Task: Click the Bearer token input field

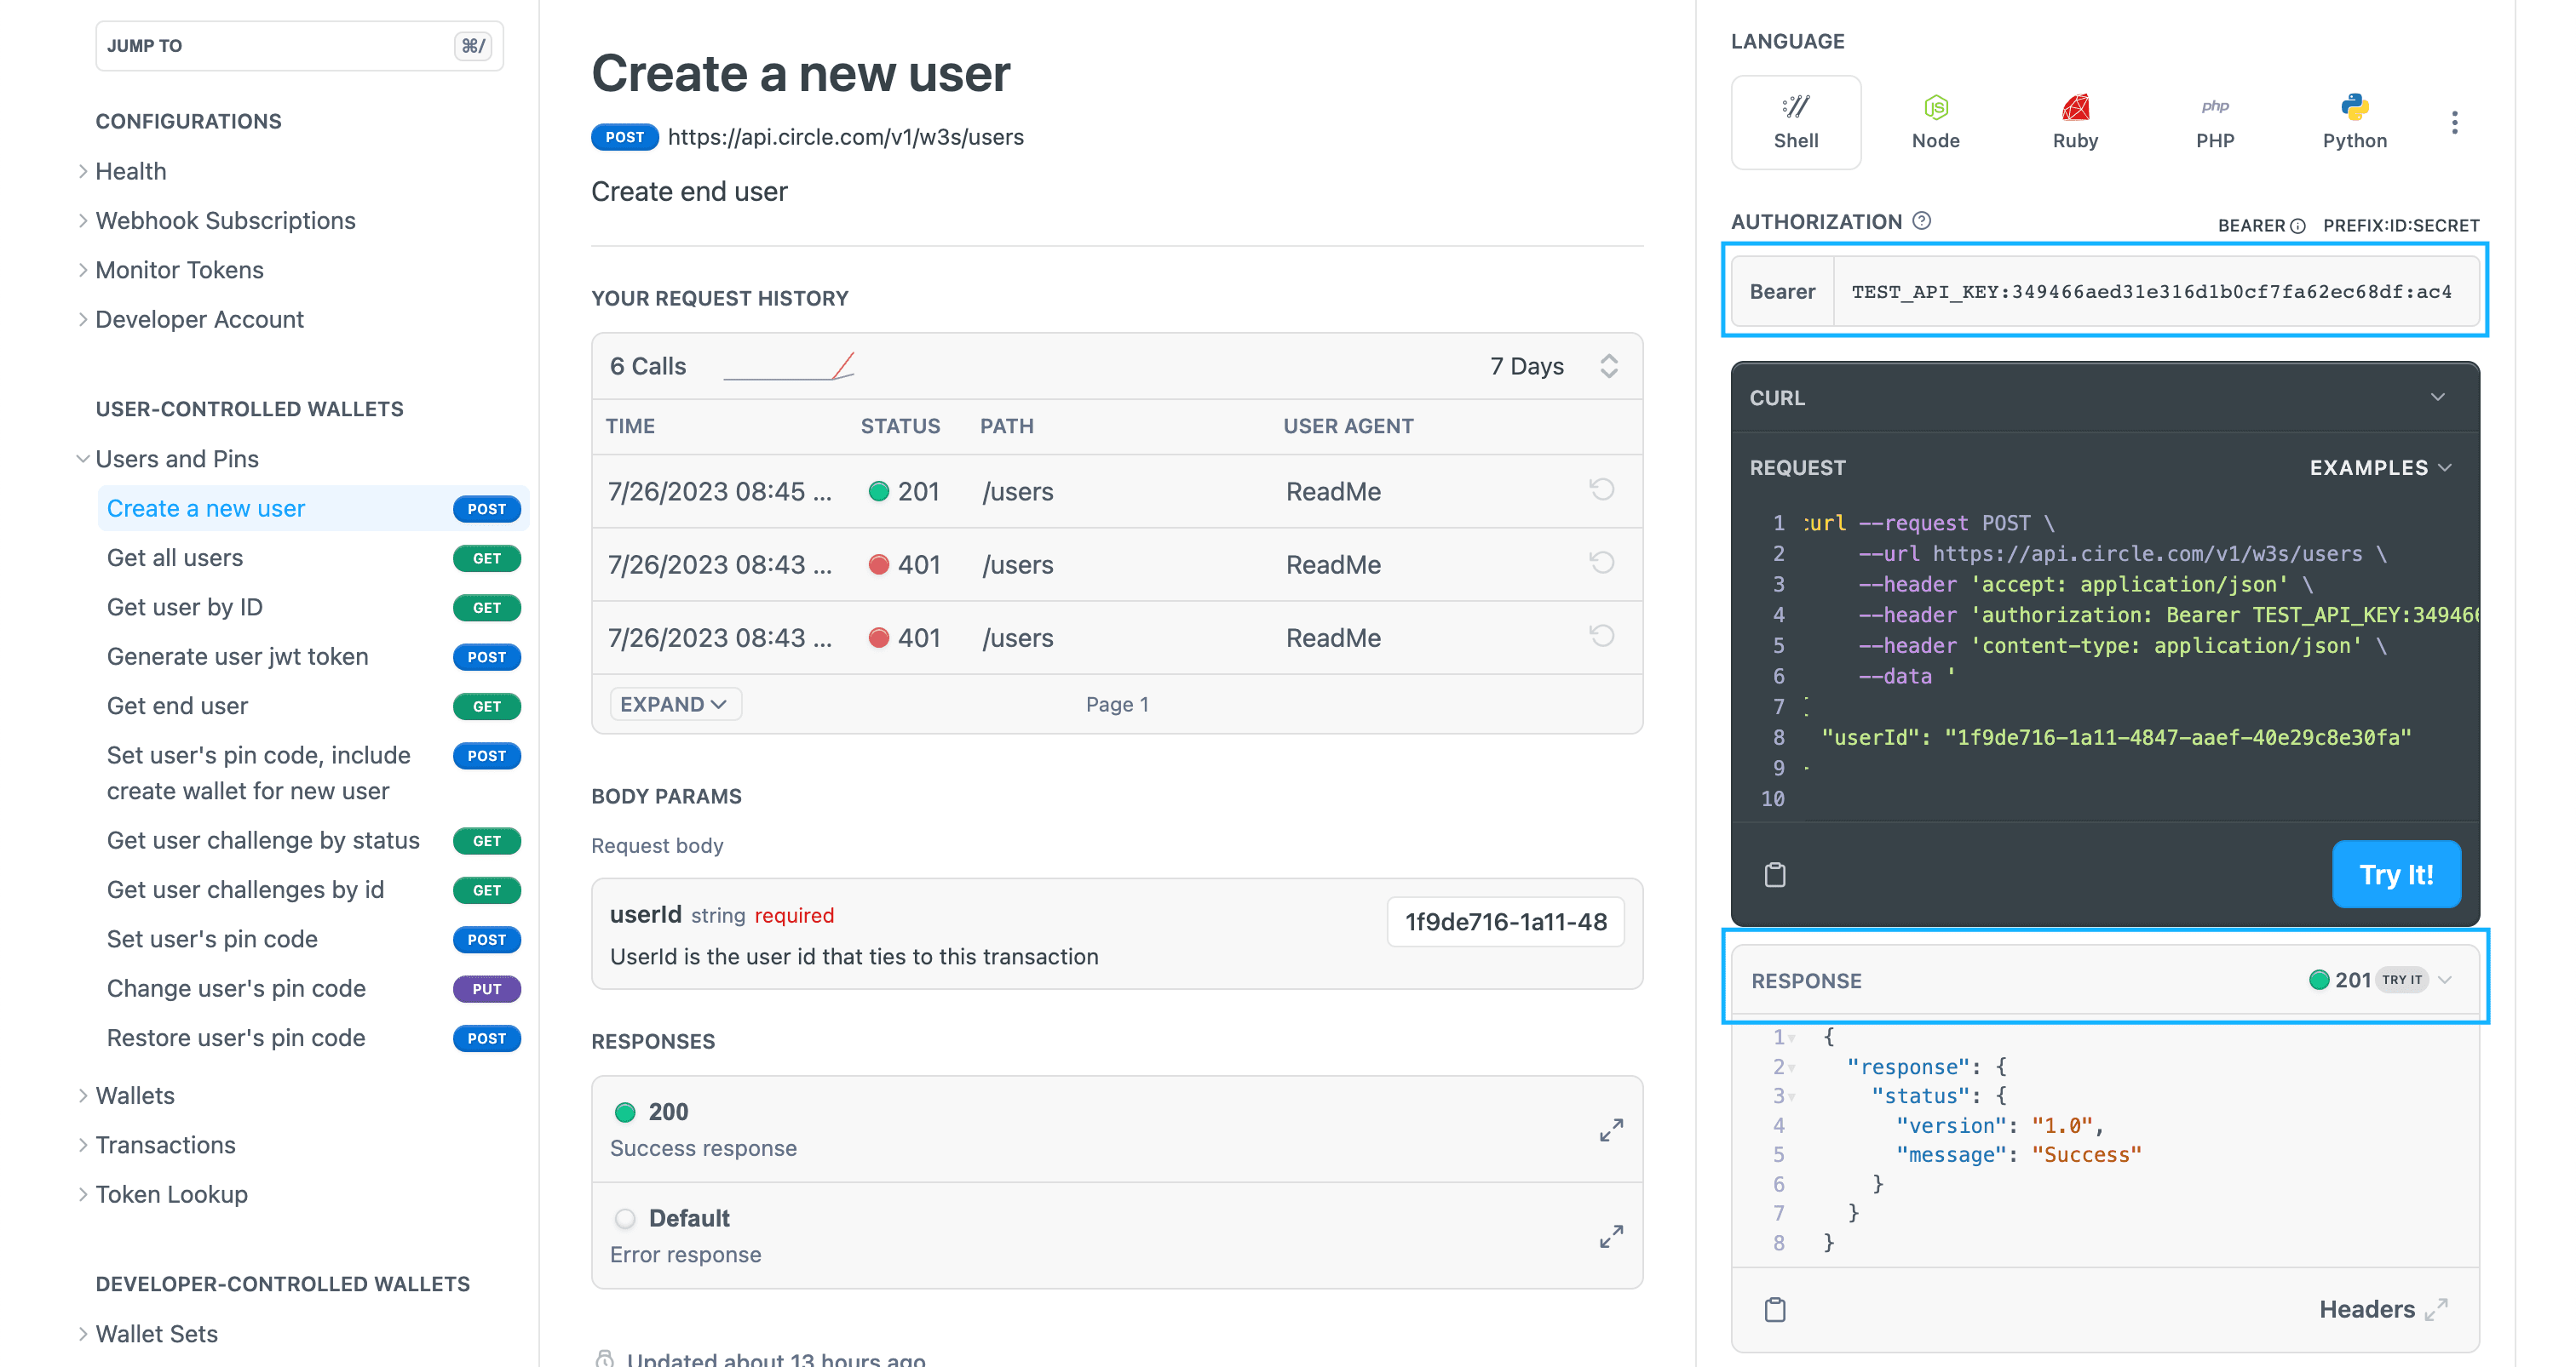Action: (x=2155, y=292)
